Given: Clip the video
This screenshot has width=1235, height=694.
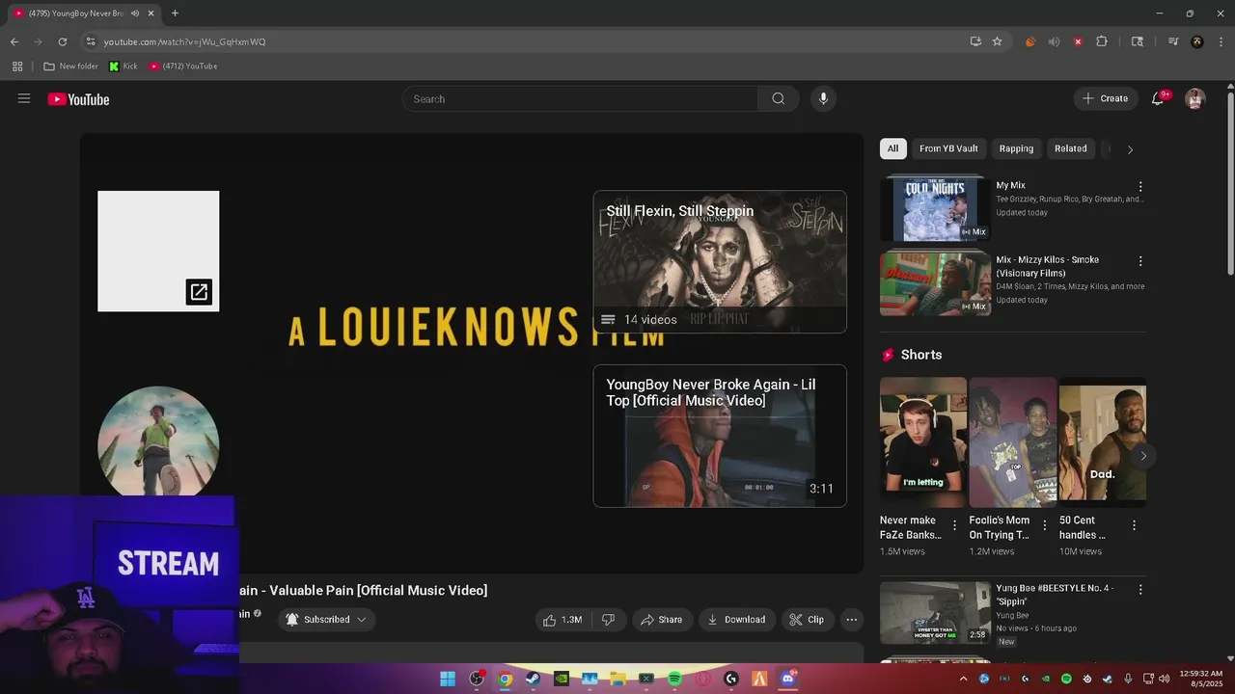Looking at the screenshot, I should pos(807,620).
